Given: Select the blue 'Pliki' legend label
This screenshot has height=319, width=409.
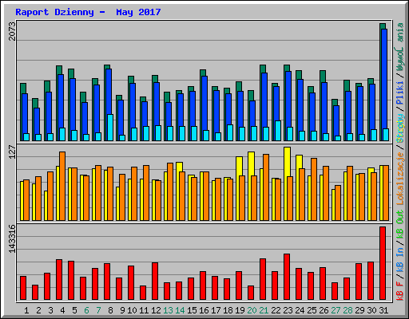Looking at the screenshot, I should click(400, 93).
